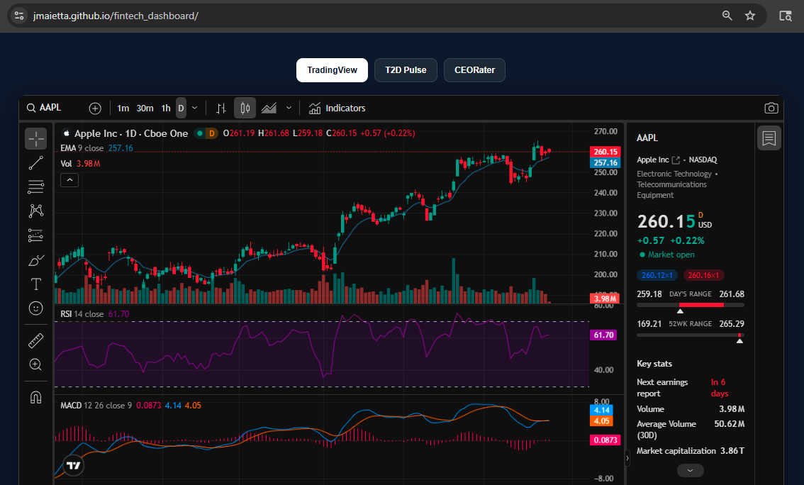Select the bars chart style icon
The width and height of the screenshot is (804, 485).
221,108
